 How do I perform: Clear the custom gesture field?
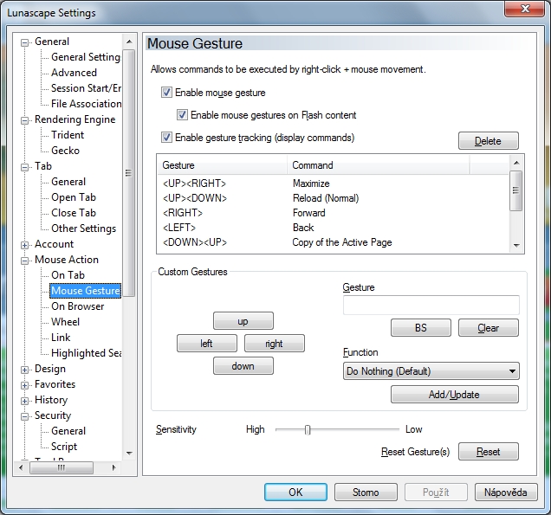click(x=488, y=327)
